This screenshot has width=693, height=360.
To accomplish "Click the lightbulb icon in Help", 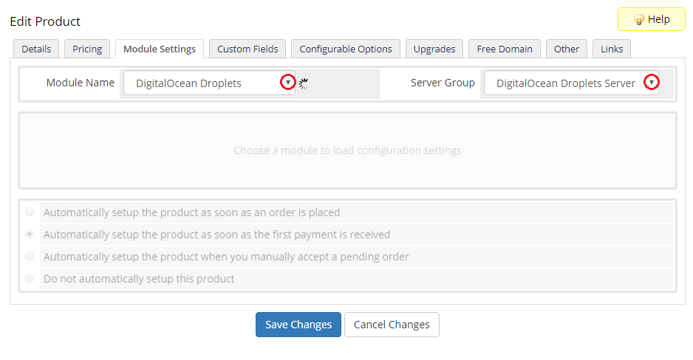I will click(x=638, y=20).
